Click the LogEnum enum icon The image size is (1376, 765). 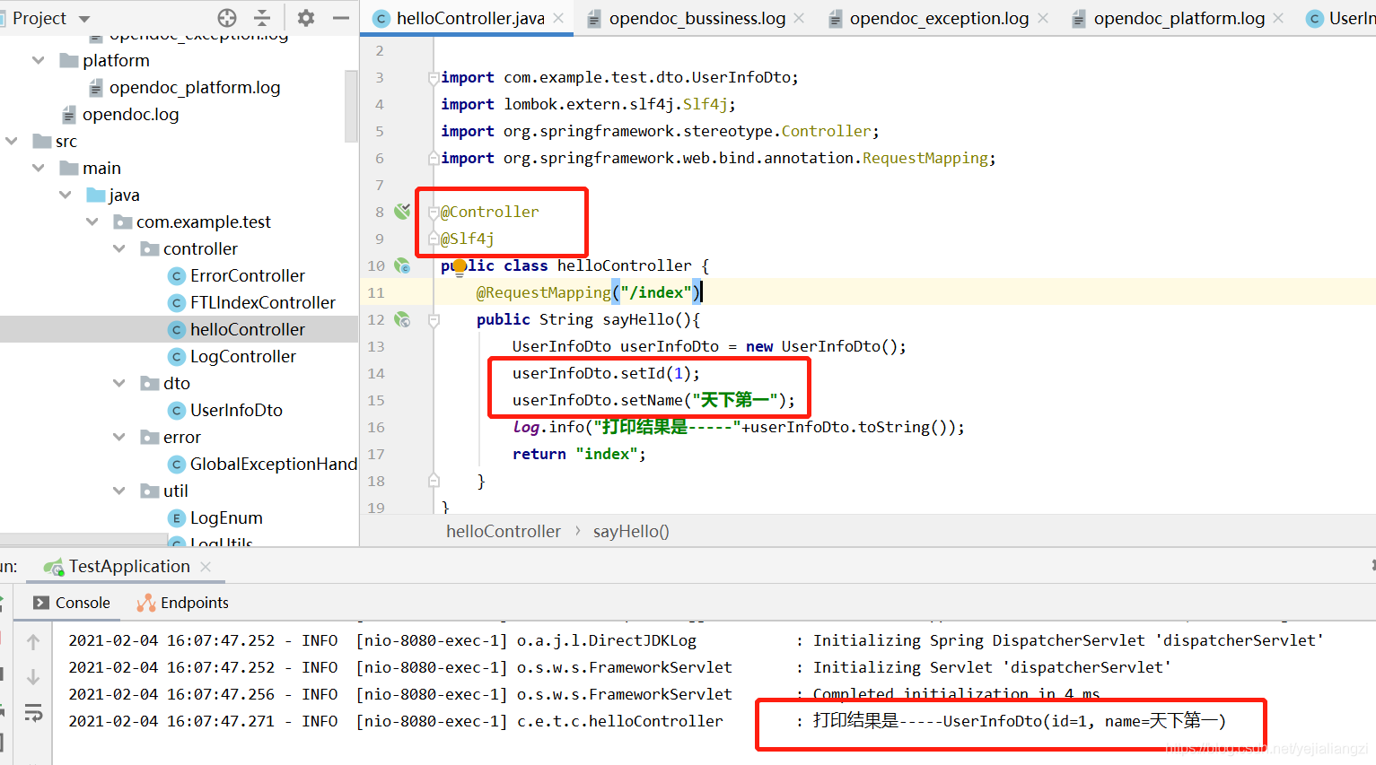pyautogui.click(x=177, y=517)
